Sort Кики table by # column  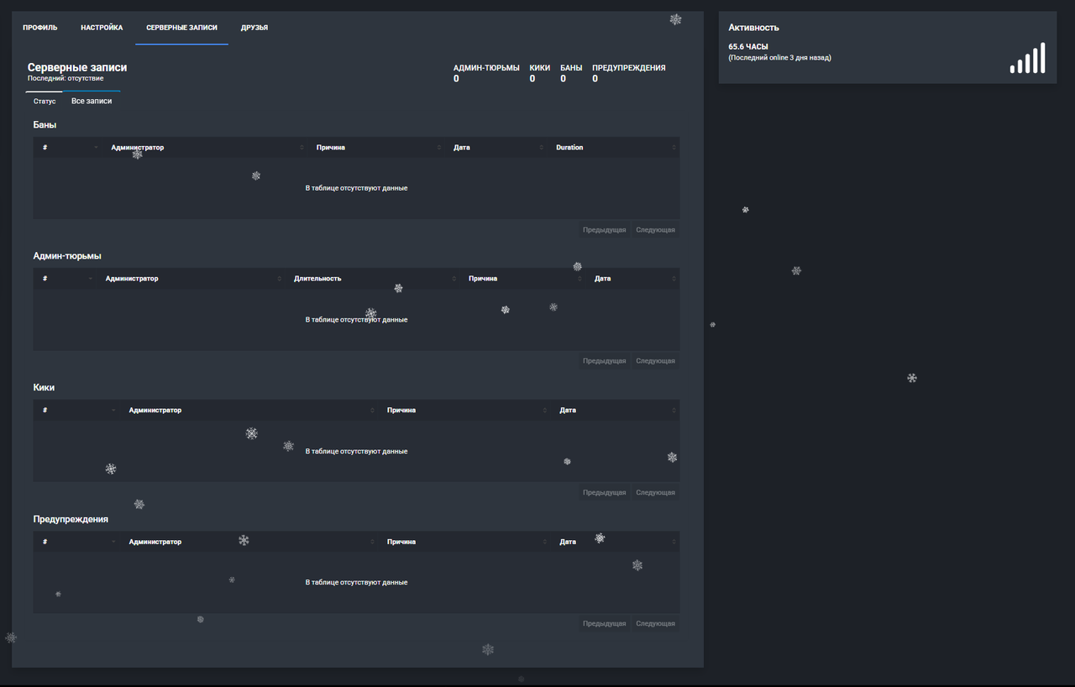pos(77,411)
